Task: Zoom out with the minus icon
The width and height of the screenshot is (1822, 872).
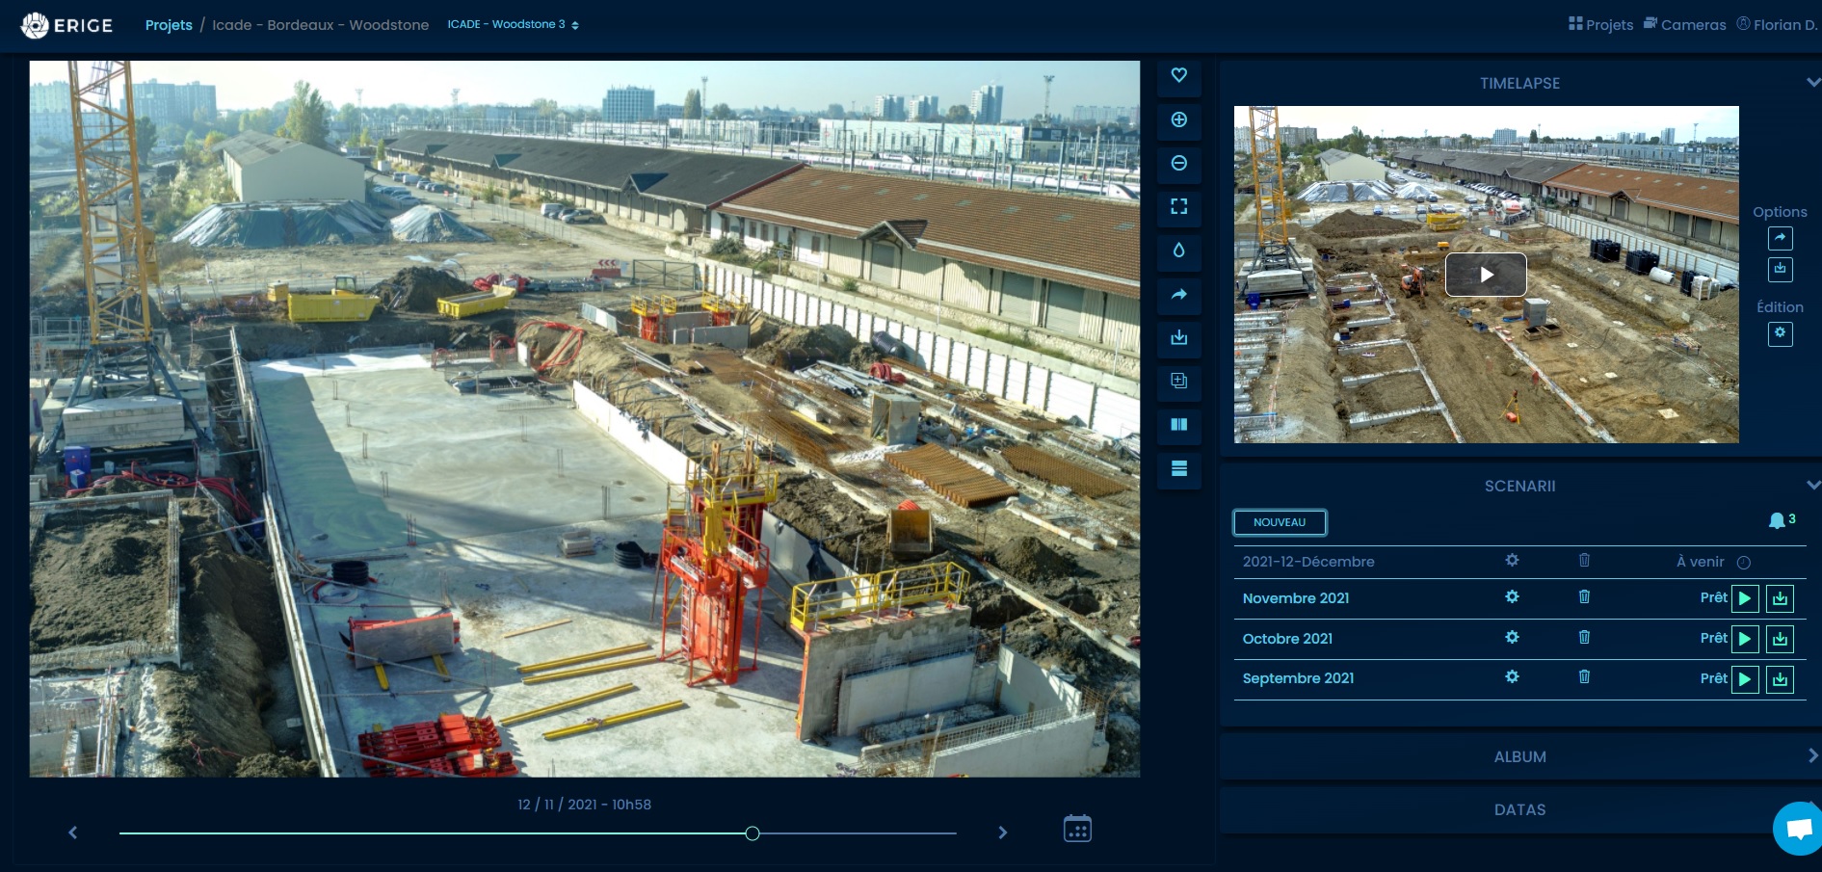Action: click(1178, 163)
